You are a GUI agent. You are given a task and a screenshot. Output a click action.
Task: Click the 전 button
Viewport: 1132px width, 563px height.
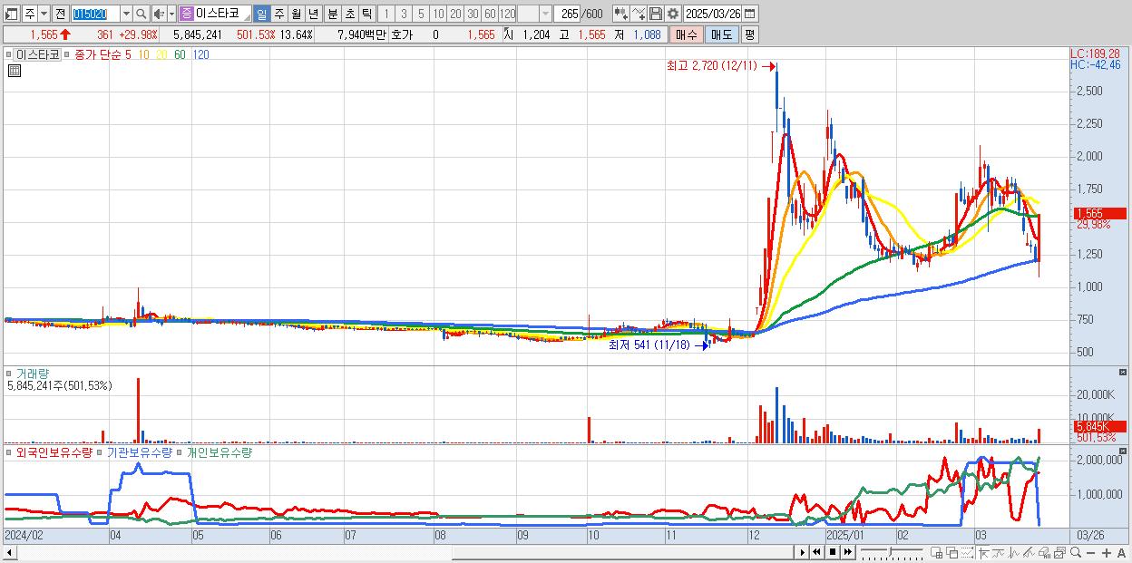pyautogui.click(x=60, y=14)
